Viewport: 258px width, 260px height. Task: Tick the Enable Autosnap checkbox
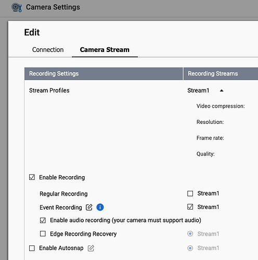pyautogui.click(x=32, y=248)
